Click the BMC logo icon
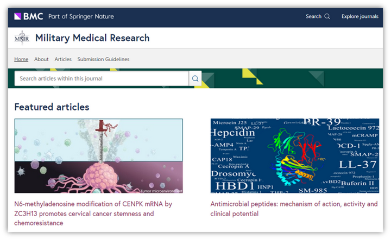Screen dimensions: 391x240 (x=17, y=16)
